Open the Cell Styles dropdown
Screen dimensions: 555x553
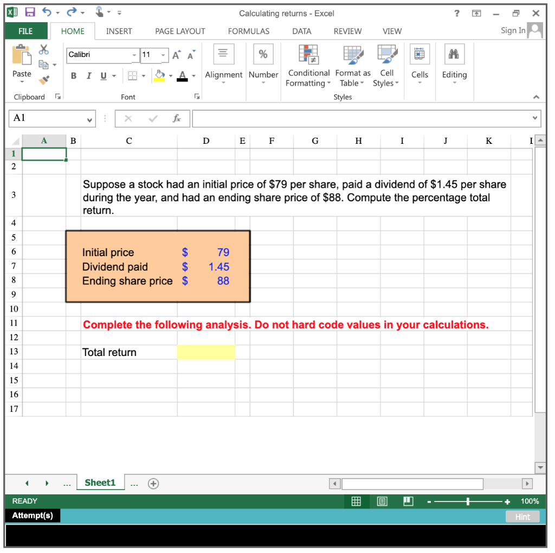(385, 66)
